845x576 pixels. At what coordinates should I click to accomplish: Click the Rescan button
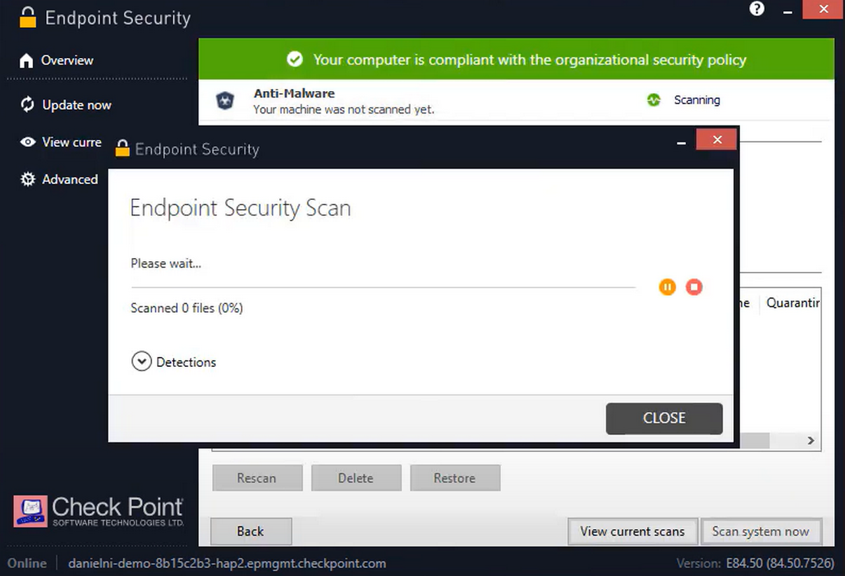click(x=257, y=478)
